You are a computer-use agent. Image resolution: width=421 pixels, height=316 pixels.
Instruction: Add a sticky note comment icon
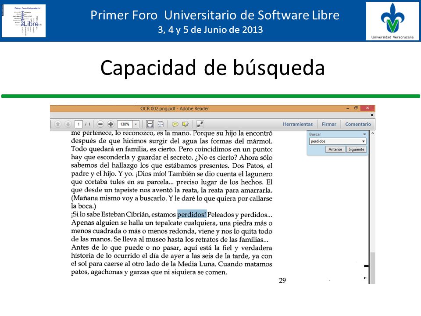(175, 124)
